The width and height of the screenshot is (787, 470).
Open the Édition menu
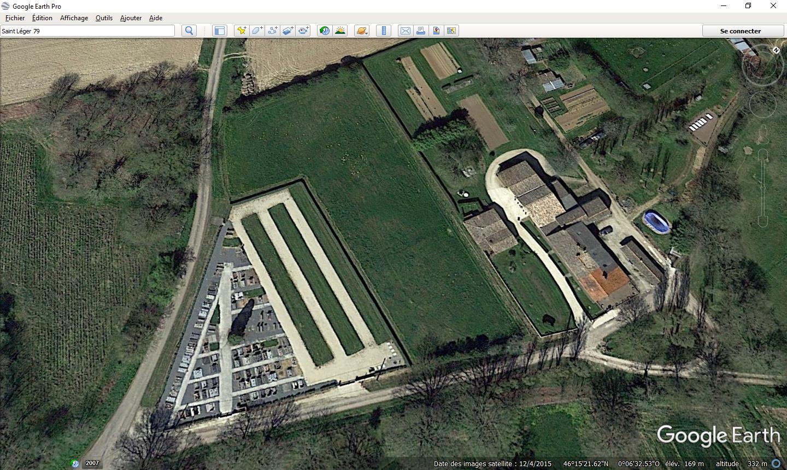click(42, 18)
